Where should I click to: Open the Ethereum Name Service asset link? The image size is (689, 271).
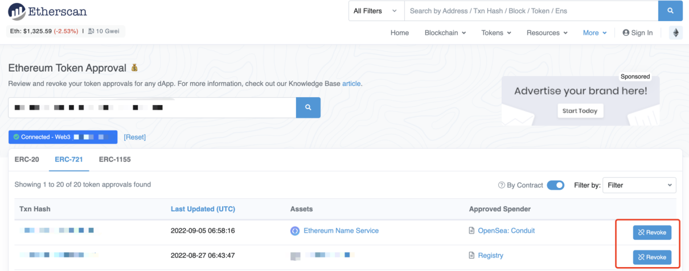[x=341, y=231]
